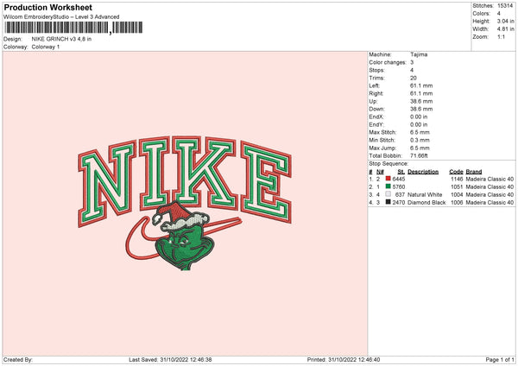Click the colorway value 'Colorway 1'
This screenshot has width=518, height=366.
(46, 47)
